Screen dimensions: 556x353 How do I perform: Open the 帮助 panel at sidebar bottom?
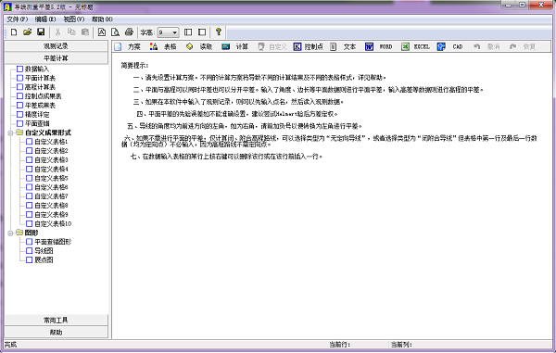point(56,332)
